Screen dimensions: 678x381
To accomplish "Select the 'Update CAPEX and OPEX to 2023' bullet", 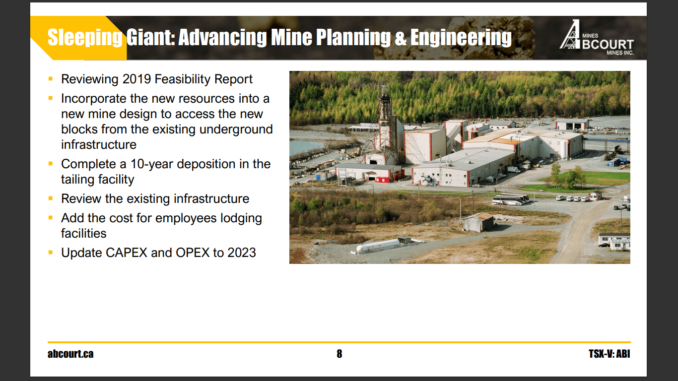I will 158,253.
